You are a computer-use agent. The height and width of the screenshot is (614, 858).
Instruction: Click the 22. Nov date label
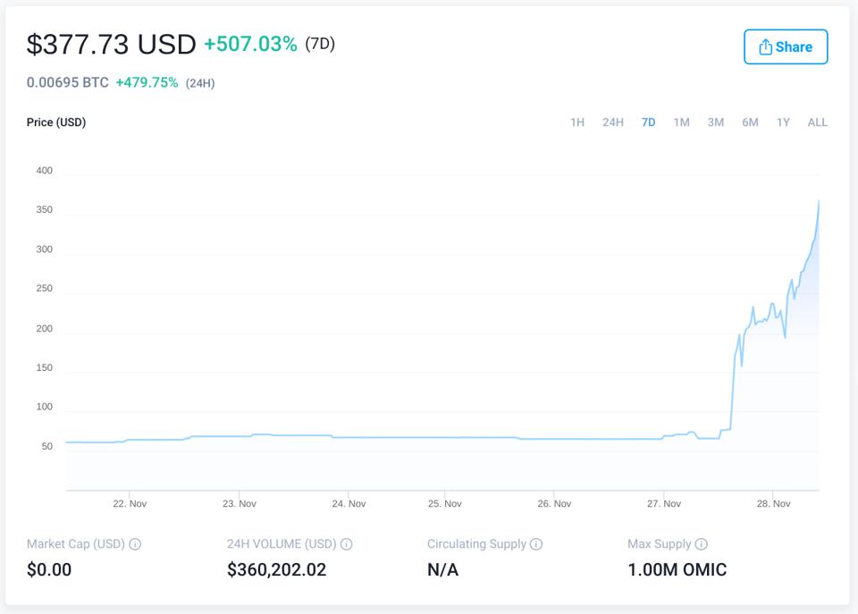130,504
